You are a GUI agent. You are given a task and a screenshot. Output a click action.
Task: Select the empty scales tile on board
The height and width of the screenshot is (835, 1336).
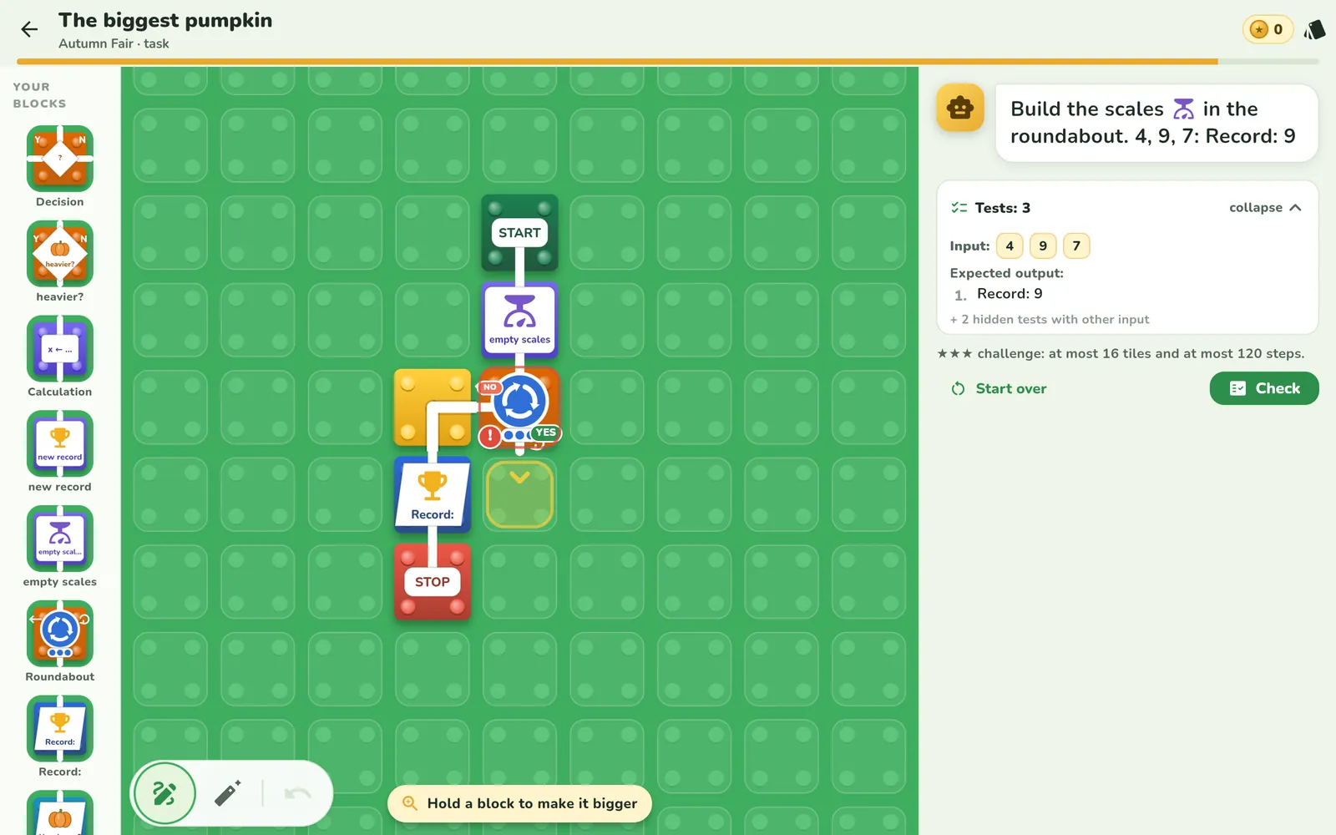pyautogui.click(x=519, y=321)
